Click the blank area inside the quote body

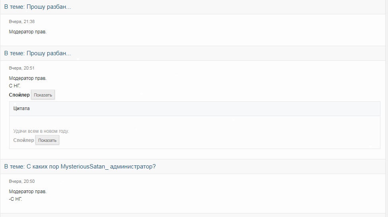coord(195,122)
